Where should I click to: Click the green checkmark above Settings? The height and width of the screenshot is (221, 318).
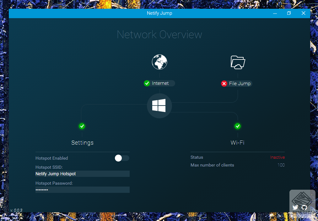click(82, 126)
